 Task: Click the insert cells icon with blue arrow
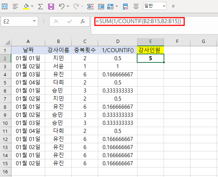pyautogui.click(x=101, y=6)
